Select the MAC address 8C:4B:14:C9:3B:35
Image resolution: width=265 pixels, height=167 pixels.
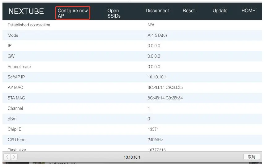click(x=165, y=87)
